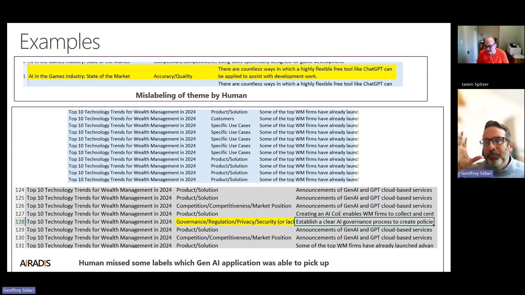The image size is (525, 295).
Task: Click the 'Customers' label cell
Action: point(222,119)
